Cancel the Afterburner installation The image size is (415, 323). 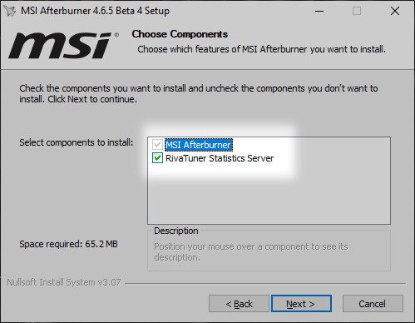click(373, 304)
